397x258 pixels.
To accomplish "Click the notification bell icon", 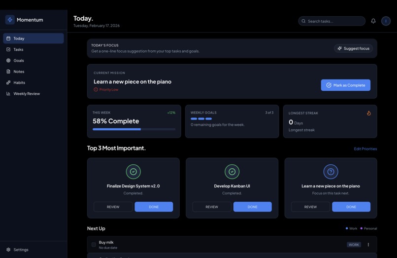I will [373, 21].
